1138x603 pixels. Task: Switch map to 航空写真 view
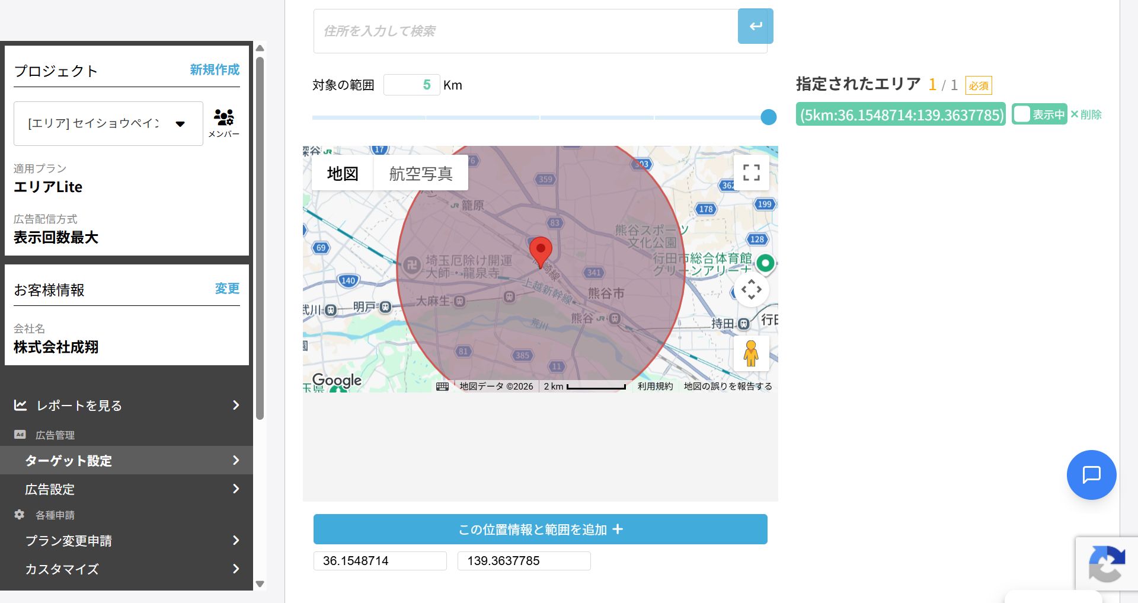click(421, 173)
